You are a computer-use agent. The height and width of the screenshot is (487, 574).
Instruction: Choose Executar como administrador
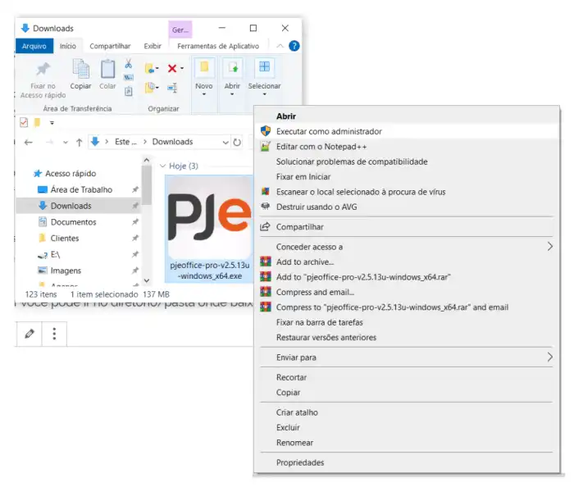coord(407,131)
